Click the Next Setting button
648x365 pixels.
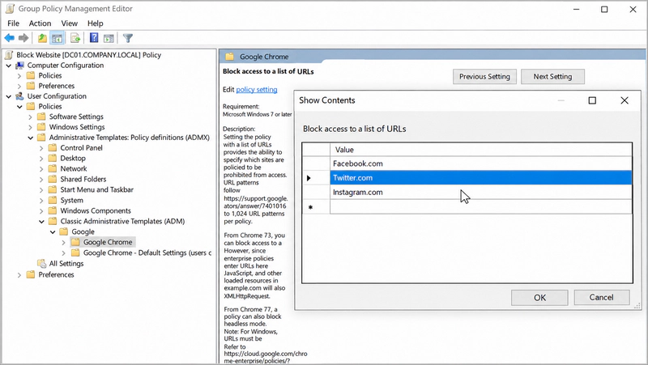point(552,76)
